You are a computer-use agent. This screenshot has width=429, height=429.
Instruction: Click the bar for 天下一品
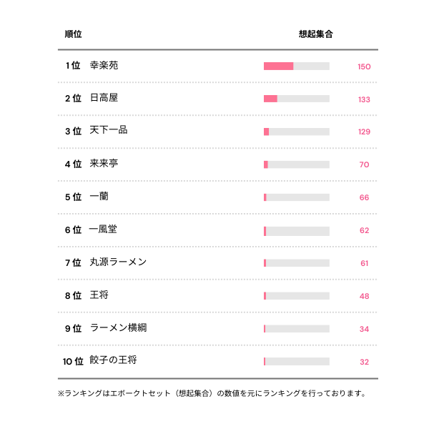(296, 132)
